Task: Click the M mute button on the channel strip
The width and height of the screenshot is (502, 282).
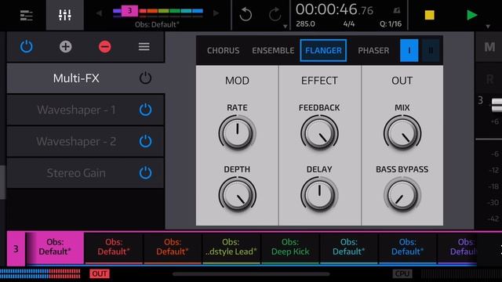Action: (x=489, y=47)
